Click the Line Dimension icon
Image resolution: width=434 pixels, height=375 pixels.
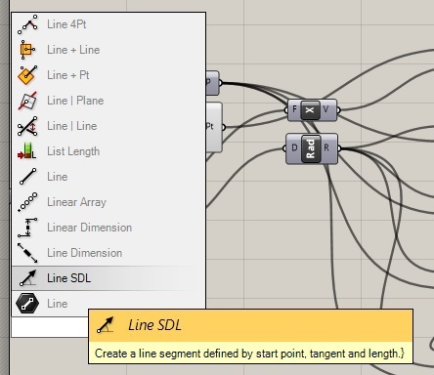point(27,253)
